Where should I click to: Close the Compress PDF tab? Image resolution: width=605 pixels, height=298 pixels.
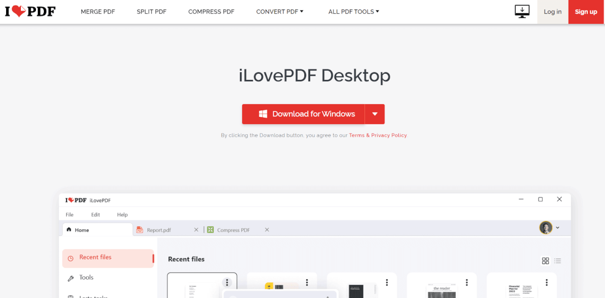267,229
